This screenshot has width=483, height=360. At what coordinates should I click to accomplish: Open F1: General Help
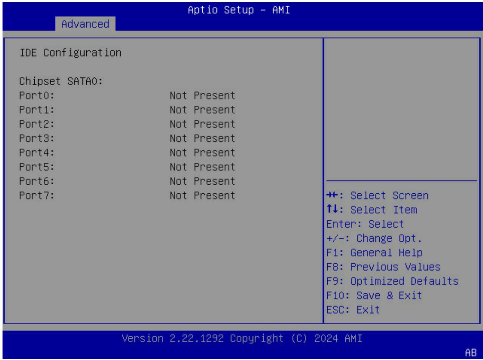tap(374, 253)
